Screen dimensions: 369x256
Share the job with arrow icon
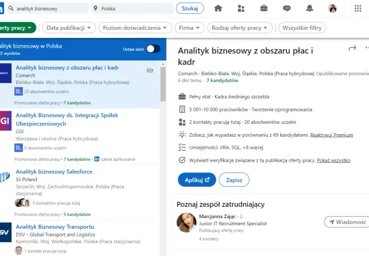coord(352,48)
